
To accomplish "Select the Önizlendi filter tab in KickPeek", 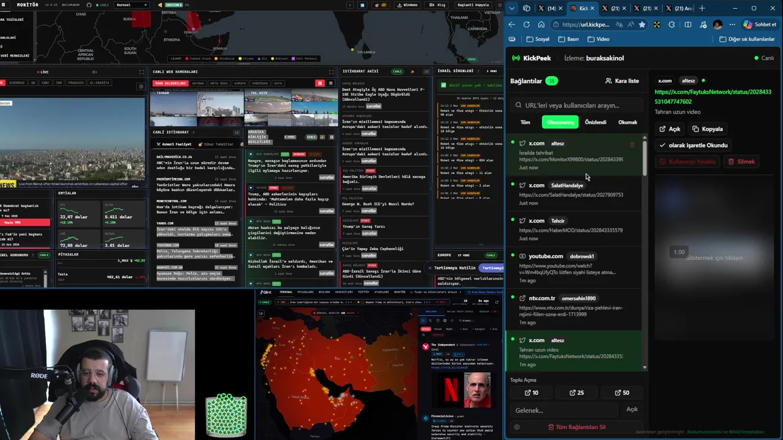I will click(595, 122).
